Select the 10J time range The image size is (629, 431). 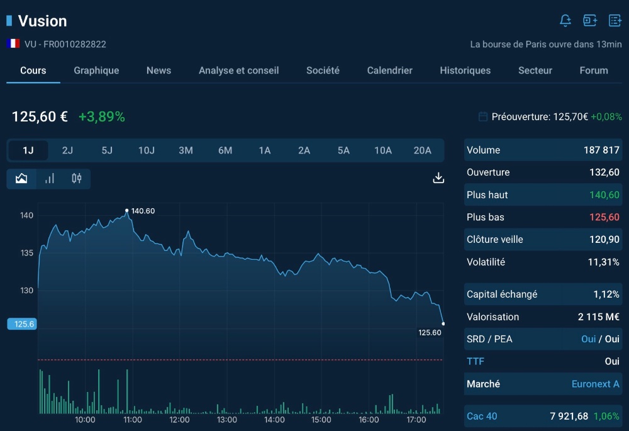pos(147,150)
